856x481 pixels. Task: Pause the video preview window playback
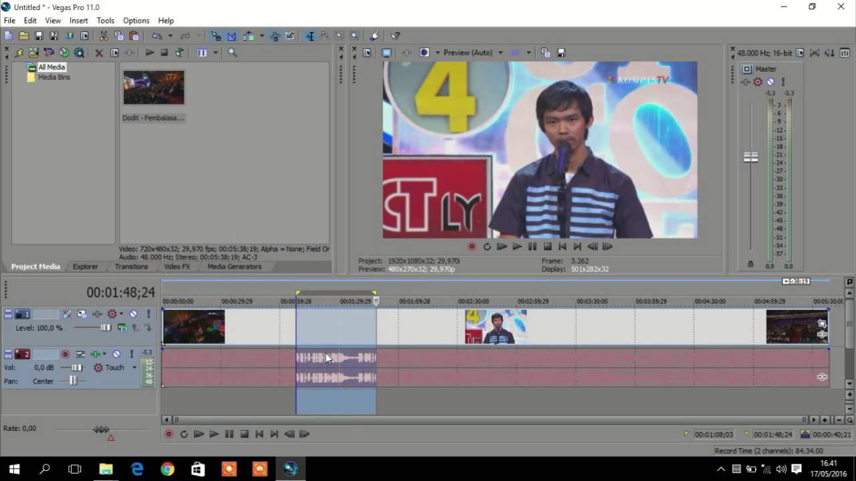pyautogui.click(x=532, y=247)
